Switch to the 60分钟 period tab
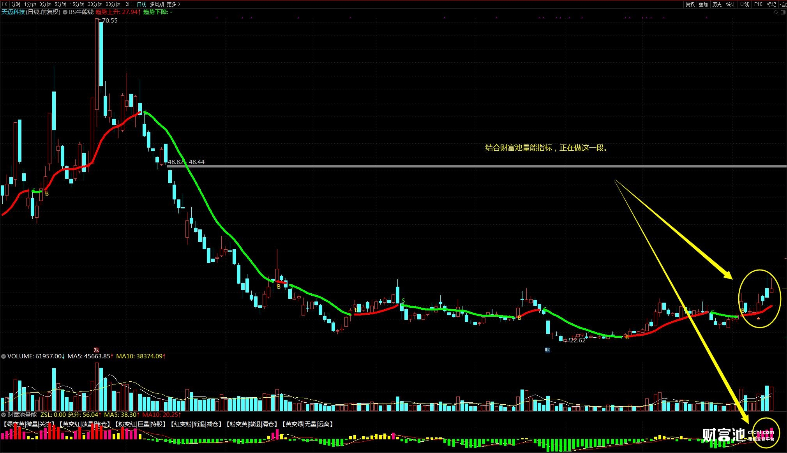The width and height of the screenshot is (787, 453). [113, 4]
